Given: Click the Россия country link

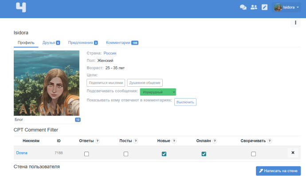Looking at the screenshot, I should click(x=110, y=53).
